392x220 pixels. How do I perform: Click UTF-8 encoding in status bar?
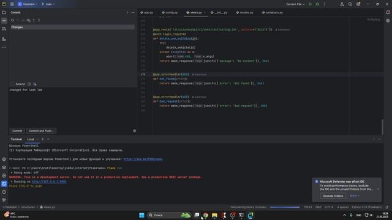329,207
